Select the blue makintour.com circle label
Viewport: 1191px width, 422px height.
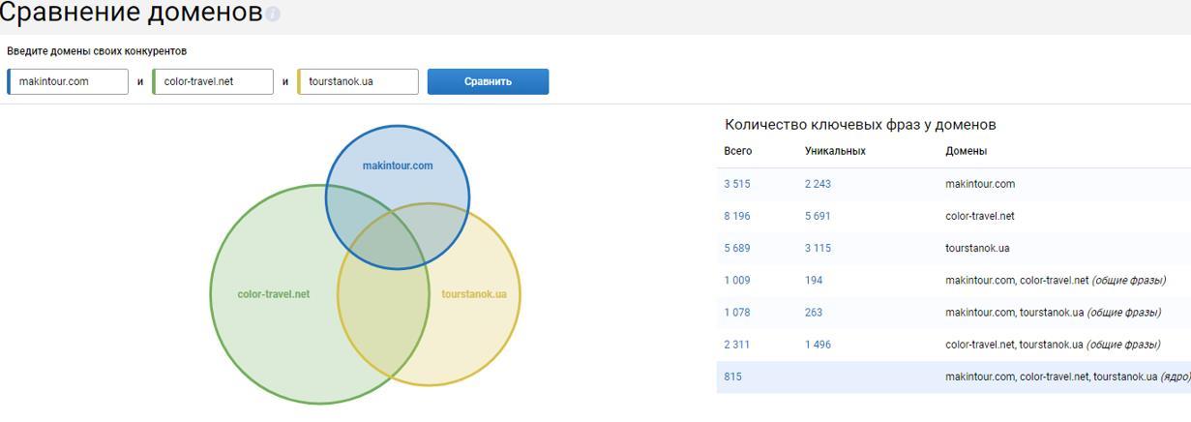(x=398, y=166)
